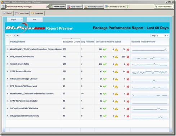The height and width of the screenshot is (136, 176).
Task: Click the Purge History button
Action: [75, 6]
